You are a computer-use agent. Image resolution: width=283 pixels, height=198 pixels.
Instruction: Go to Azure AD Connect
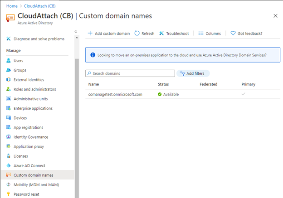click(29, 165)
